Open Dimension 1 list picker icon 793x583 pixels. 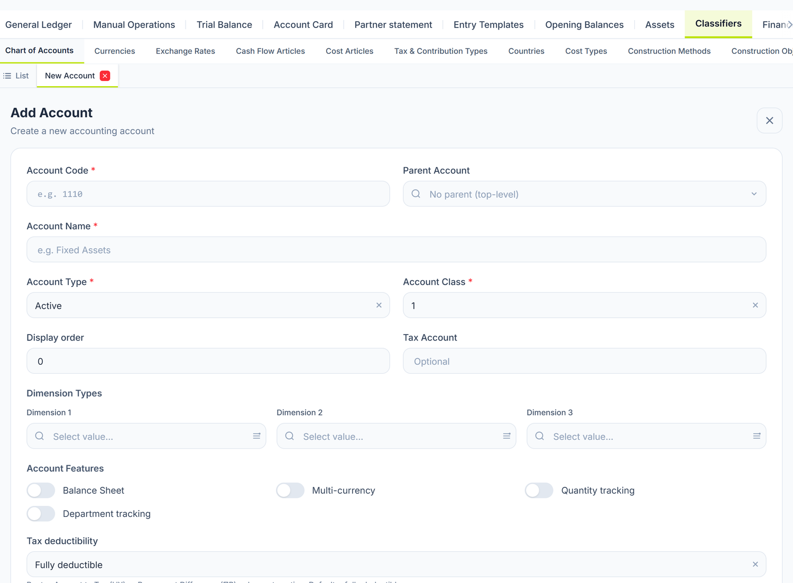256,436
